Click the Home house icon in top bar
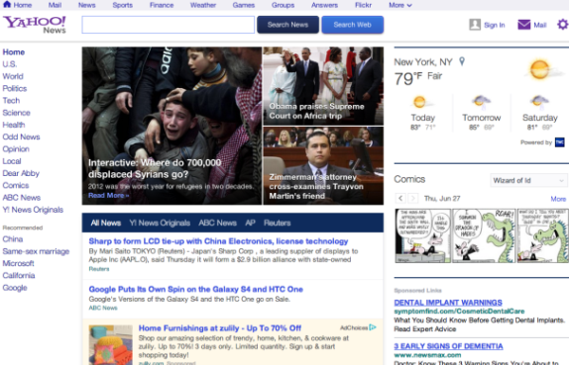 coord(7,4)
